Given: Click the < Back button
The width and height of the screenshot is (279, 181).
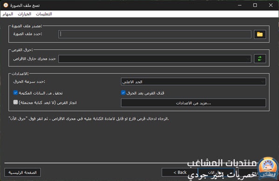Looking at the screenshot, I should tap(180, 172).
